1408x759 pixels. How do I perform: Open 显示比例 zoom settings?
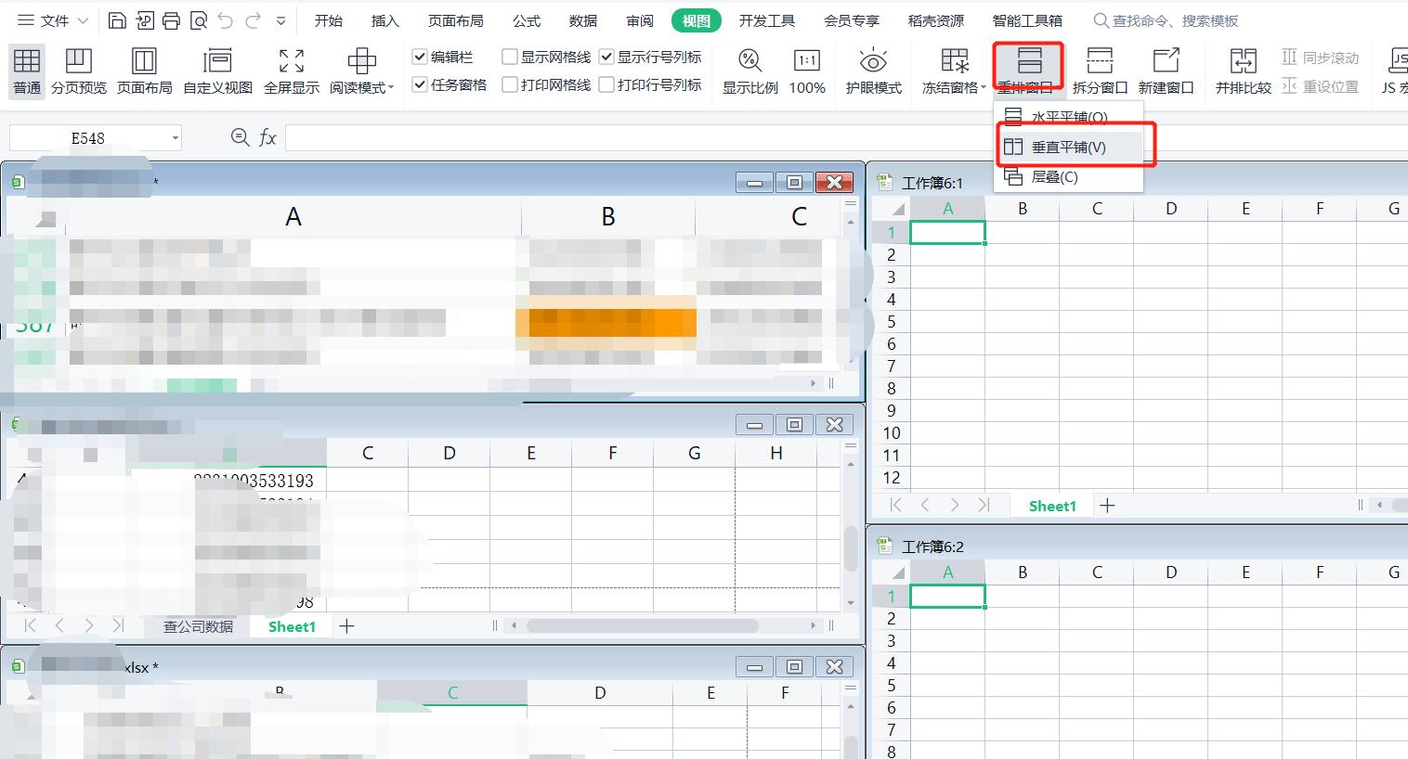(749, 70)
